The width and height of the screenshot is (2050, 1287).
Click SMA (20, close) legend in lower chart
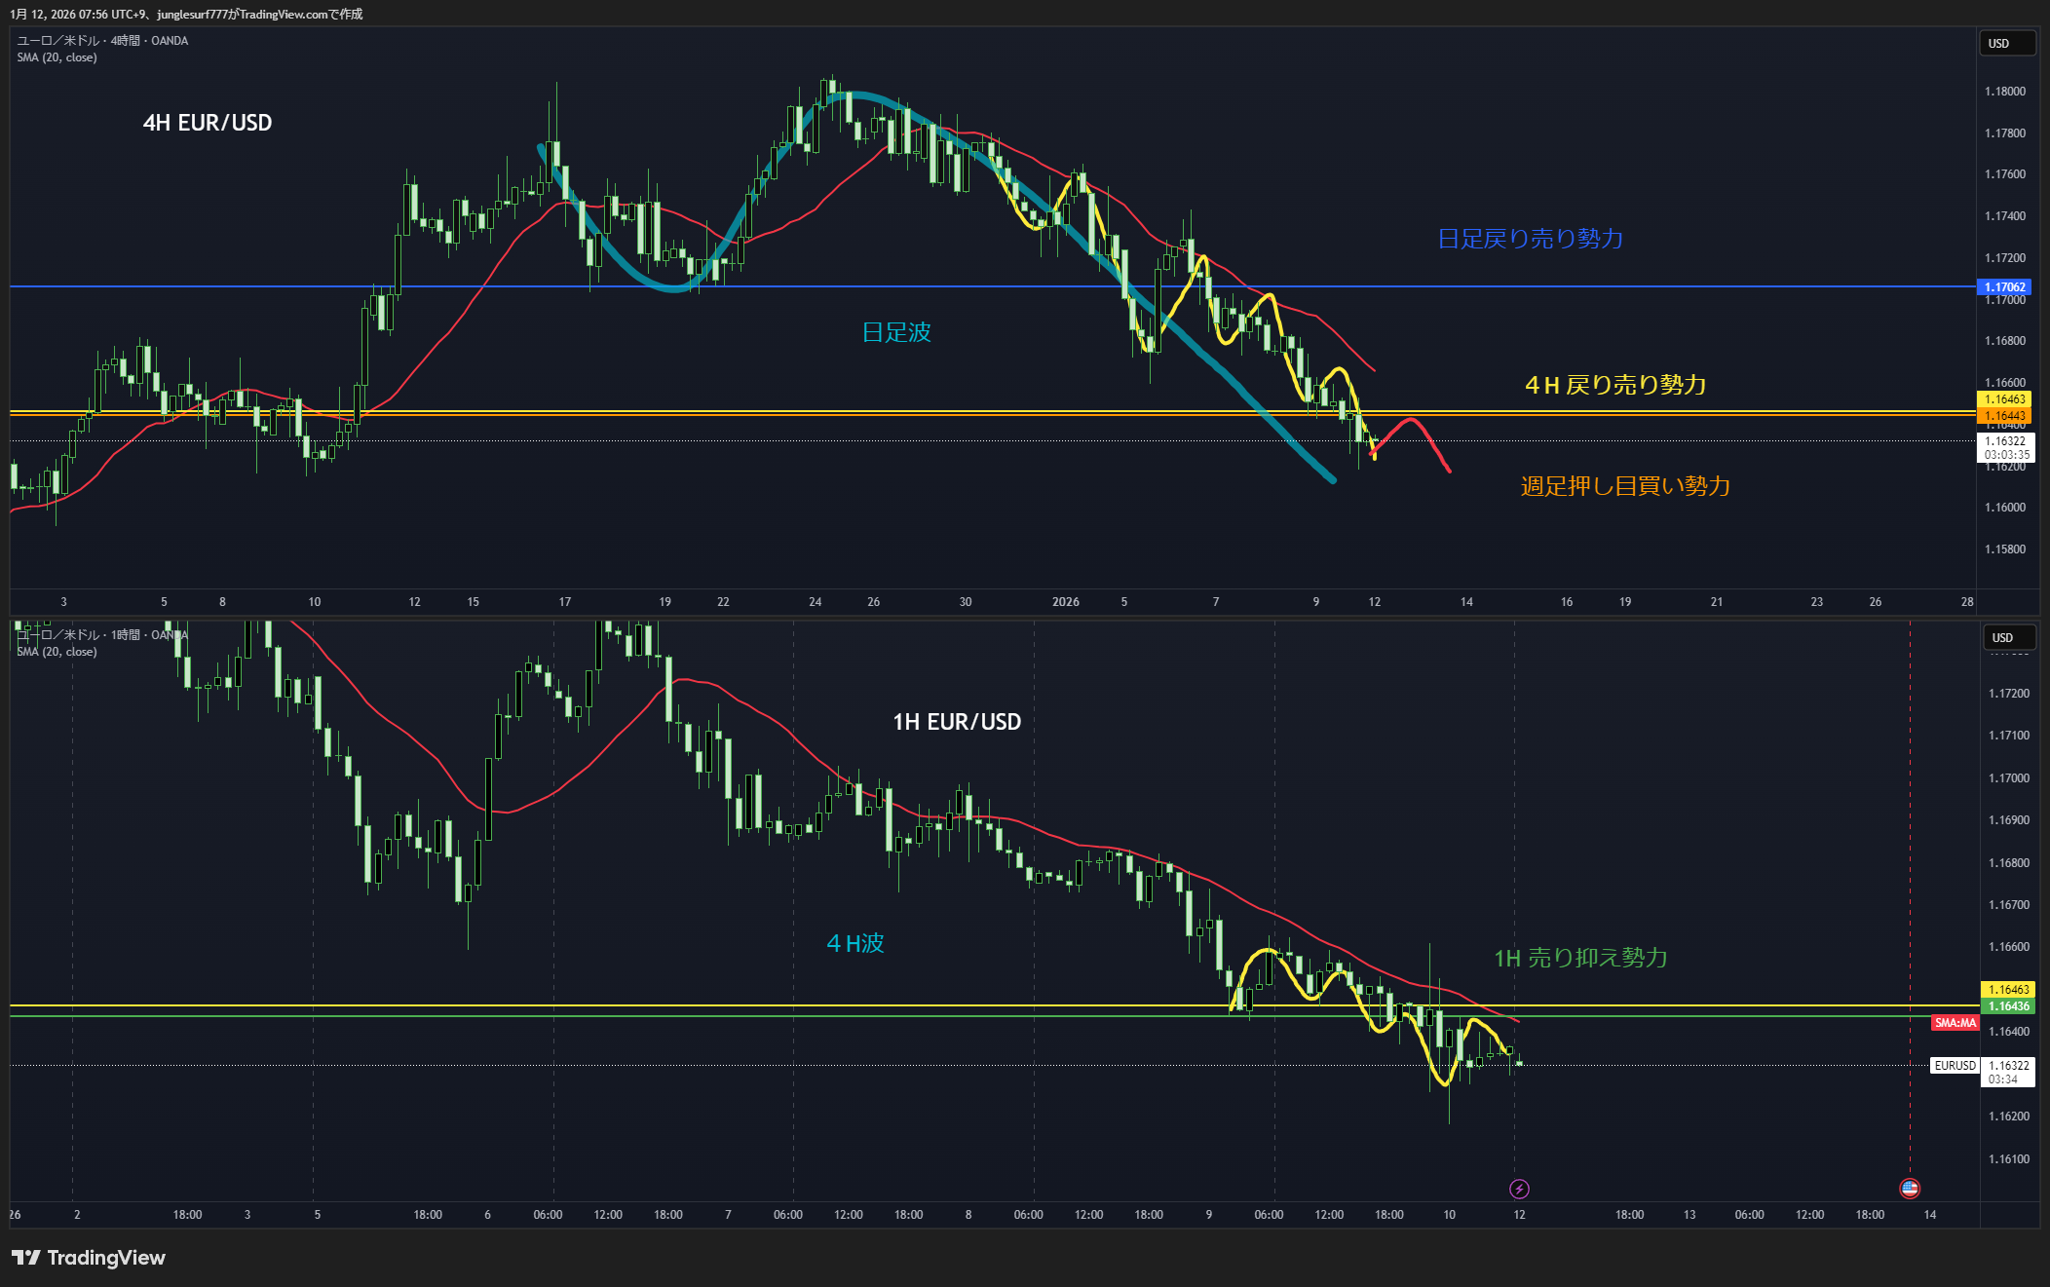pos(57,652)
